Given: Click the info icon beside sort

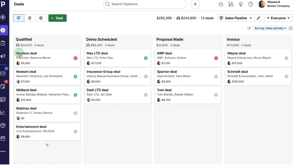Looking at the screenshot, I should (x=291, y=28).
